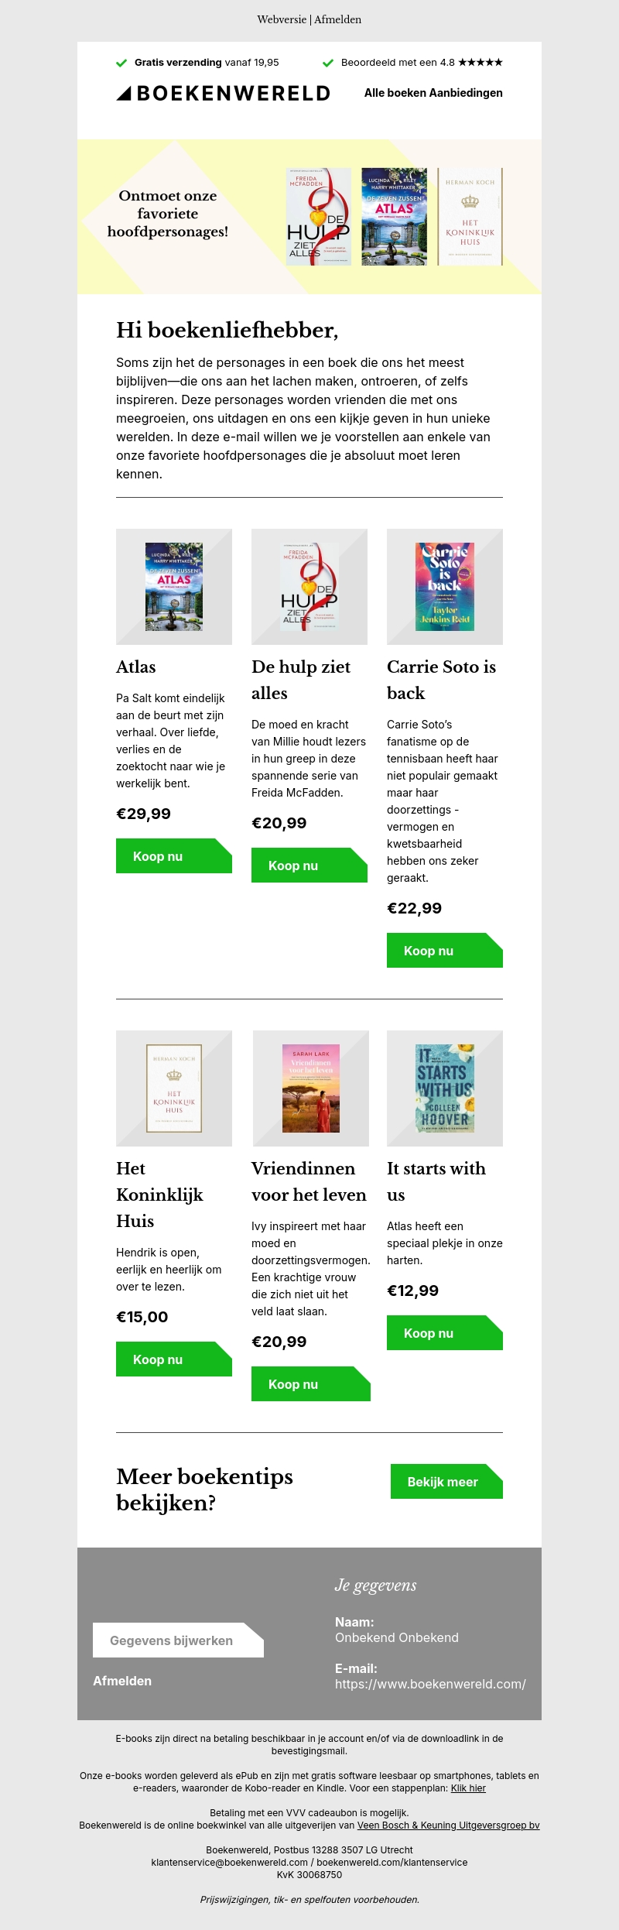Viewport: 619px width, 1930px height.
Task: Click Afmelden at the top of the email
Action: (337, 19)
